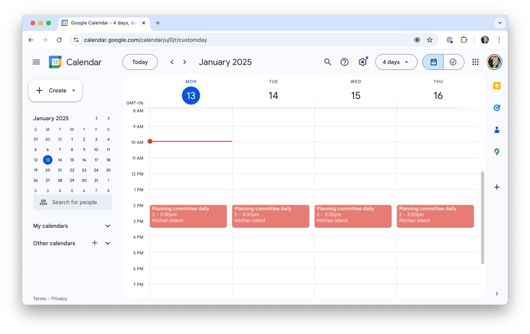
Task: Open Google Maps in side panel
Action: pyautogui.click(x=497, y=152)
